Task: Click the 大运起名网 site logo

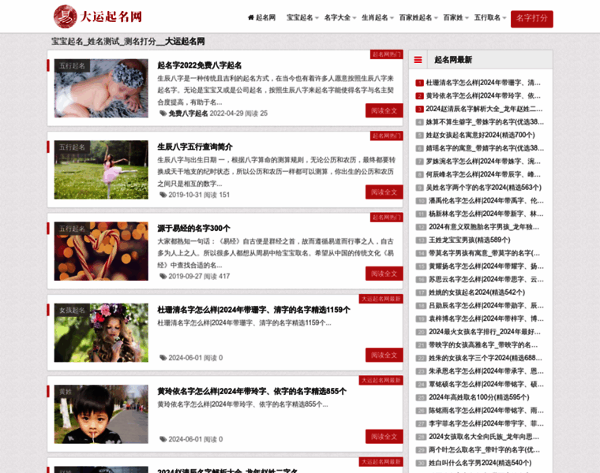Action: point(98,17)
